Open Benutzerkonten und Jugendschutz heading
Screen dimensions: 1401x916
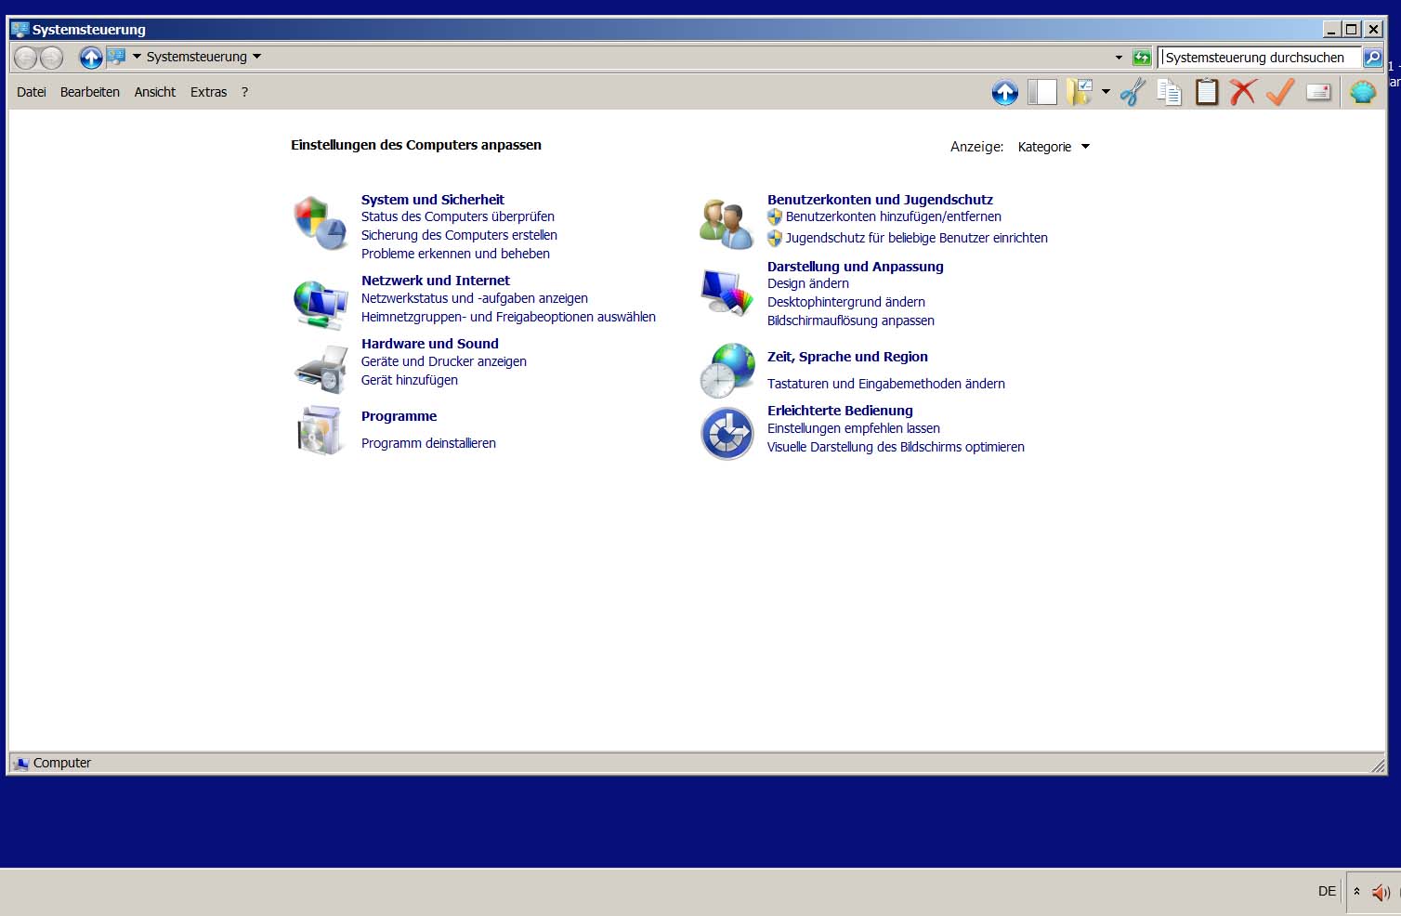[880, 200]
